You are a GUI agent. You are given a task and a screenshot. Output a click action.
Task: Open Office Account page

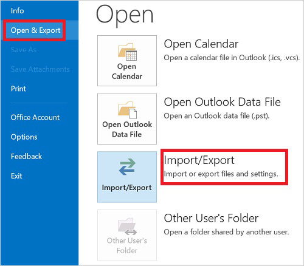[x=35, y=117]
